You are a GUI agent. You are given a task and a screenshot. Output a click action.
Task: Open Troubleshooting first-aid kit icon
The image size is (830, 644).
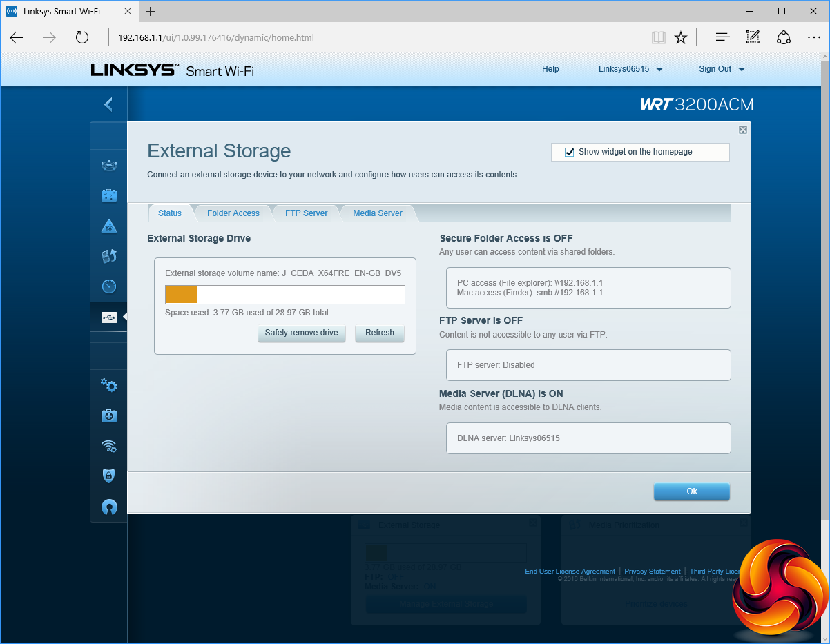click(x=108, y=416)
